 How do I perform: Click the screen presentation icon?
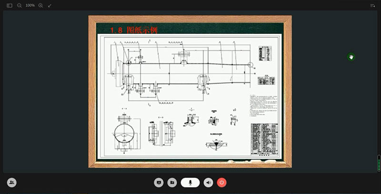pyautogui.click(x=159, y=182)
